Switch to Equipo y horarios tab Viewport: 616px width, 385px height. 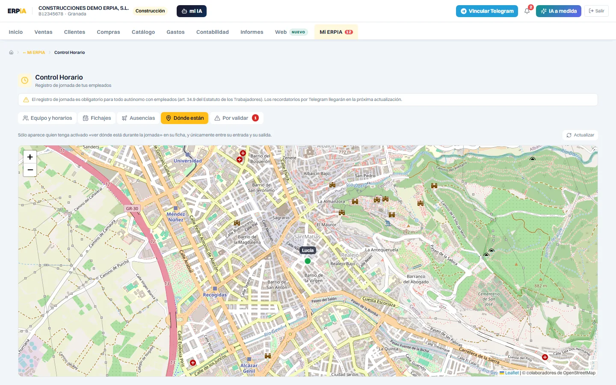(47, 118)
